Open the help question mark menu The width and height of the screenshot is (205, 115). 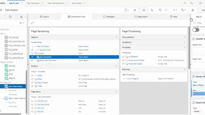point(201,3)
